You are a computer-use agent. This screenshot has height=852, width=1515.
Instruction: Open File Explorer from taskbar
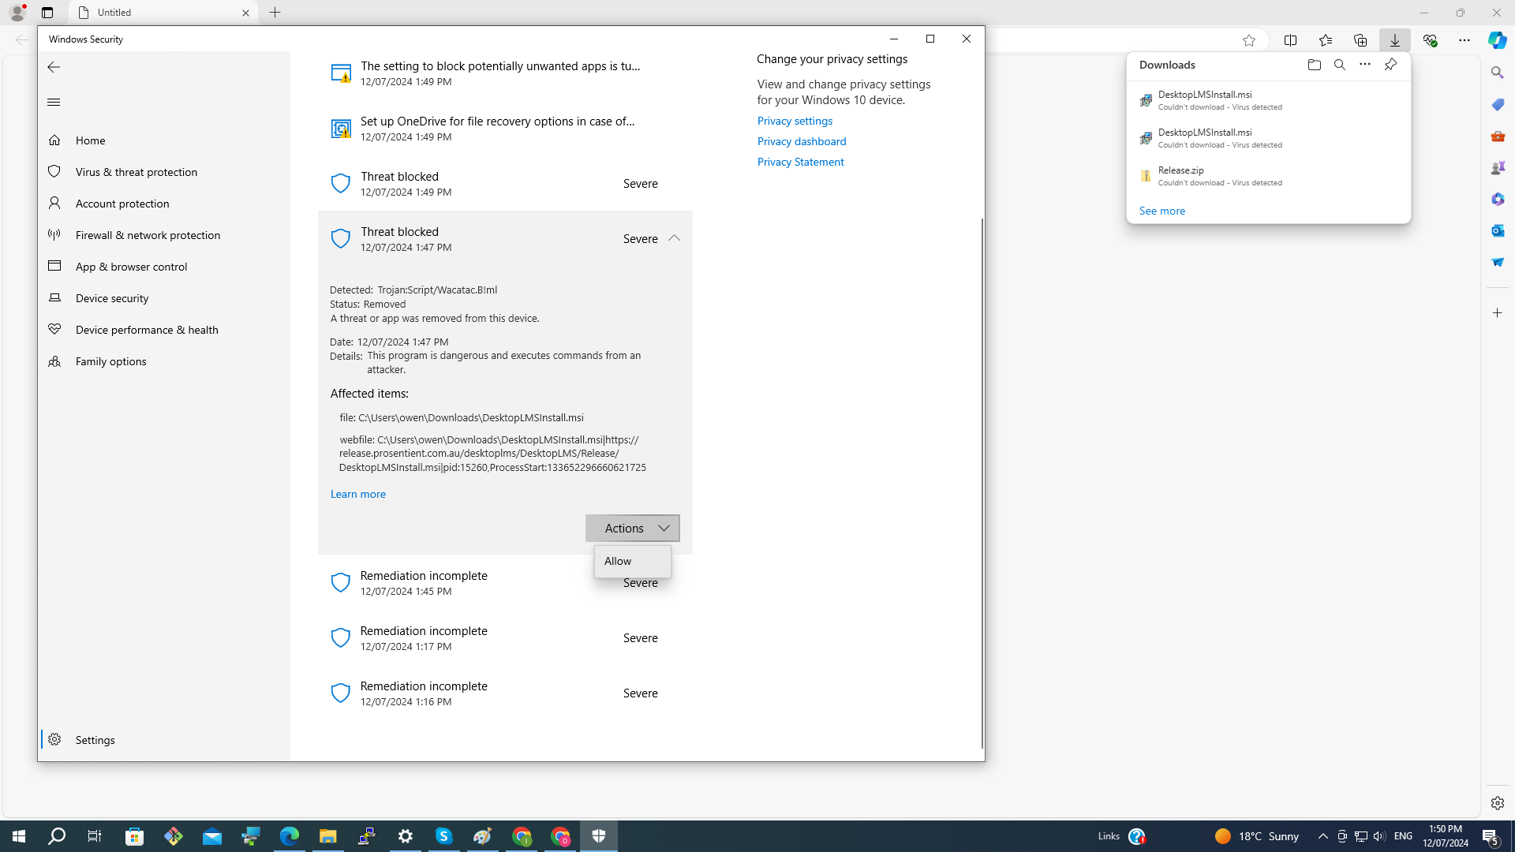[x=328, y=836]
